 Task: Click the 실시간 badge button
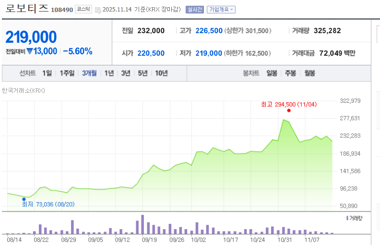(195, 10)
